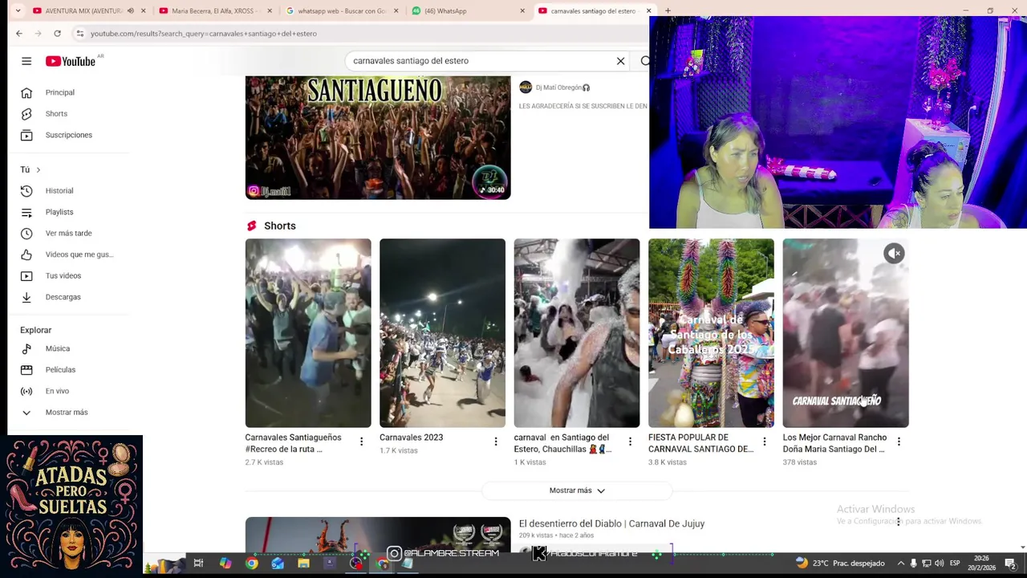The image size is (1027, 578).
Task: Go to the YouTube home logo
Action: (x=71, y=61)
